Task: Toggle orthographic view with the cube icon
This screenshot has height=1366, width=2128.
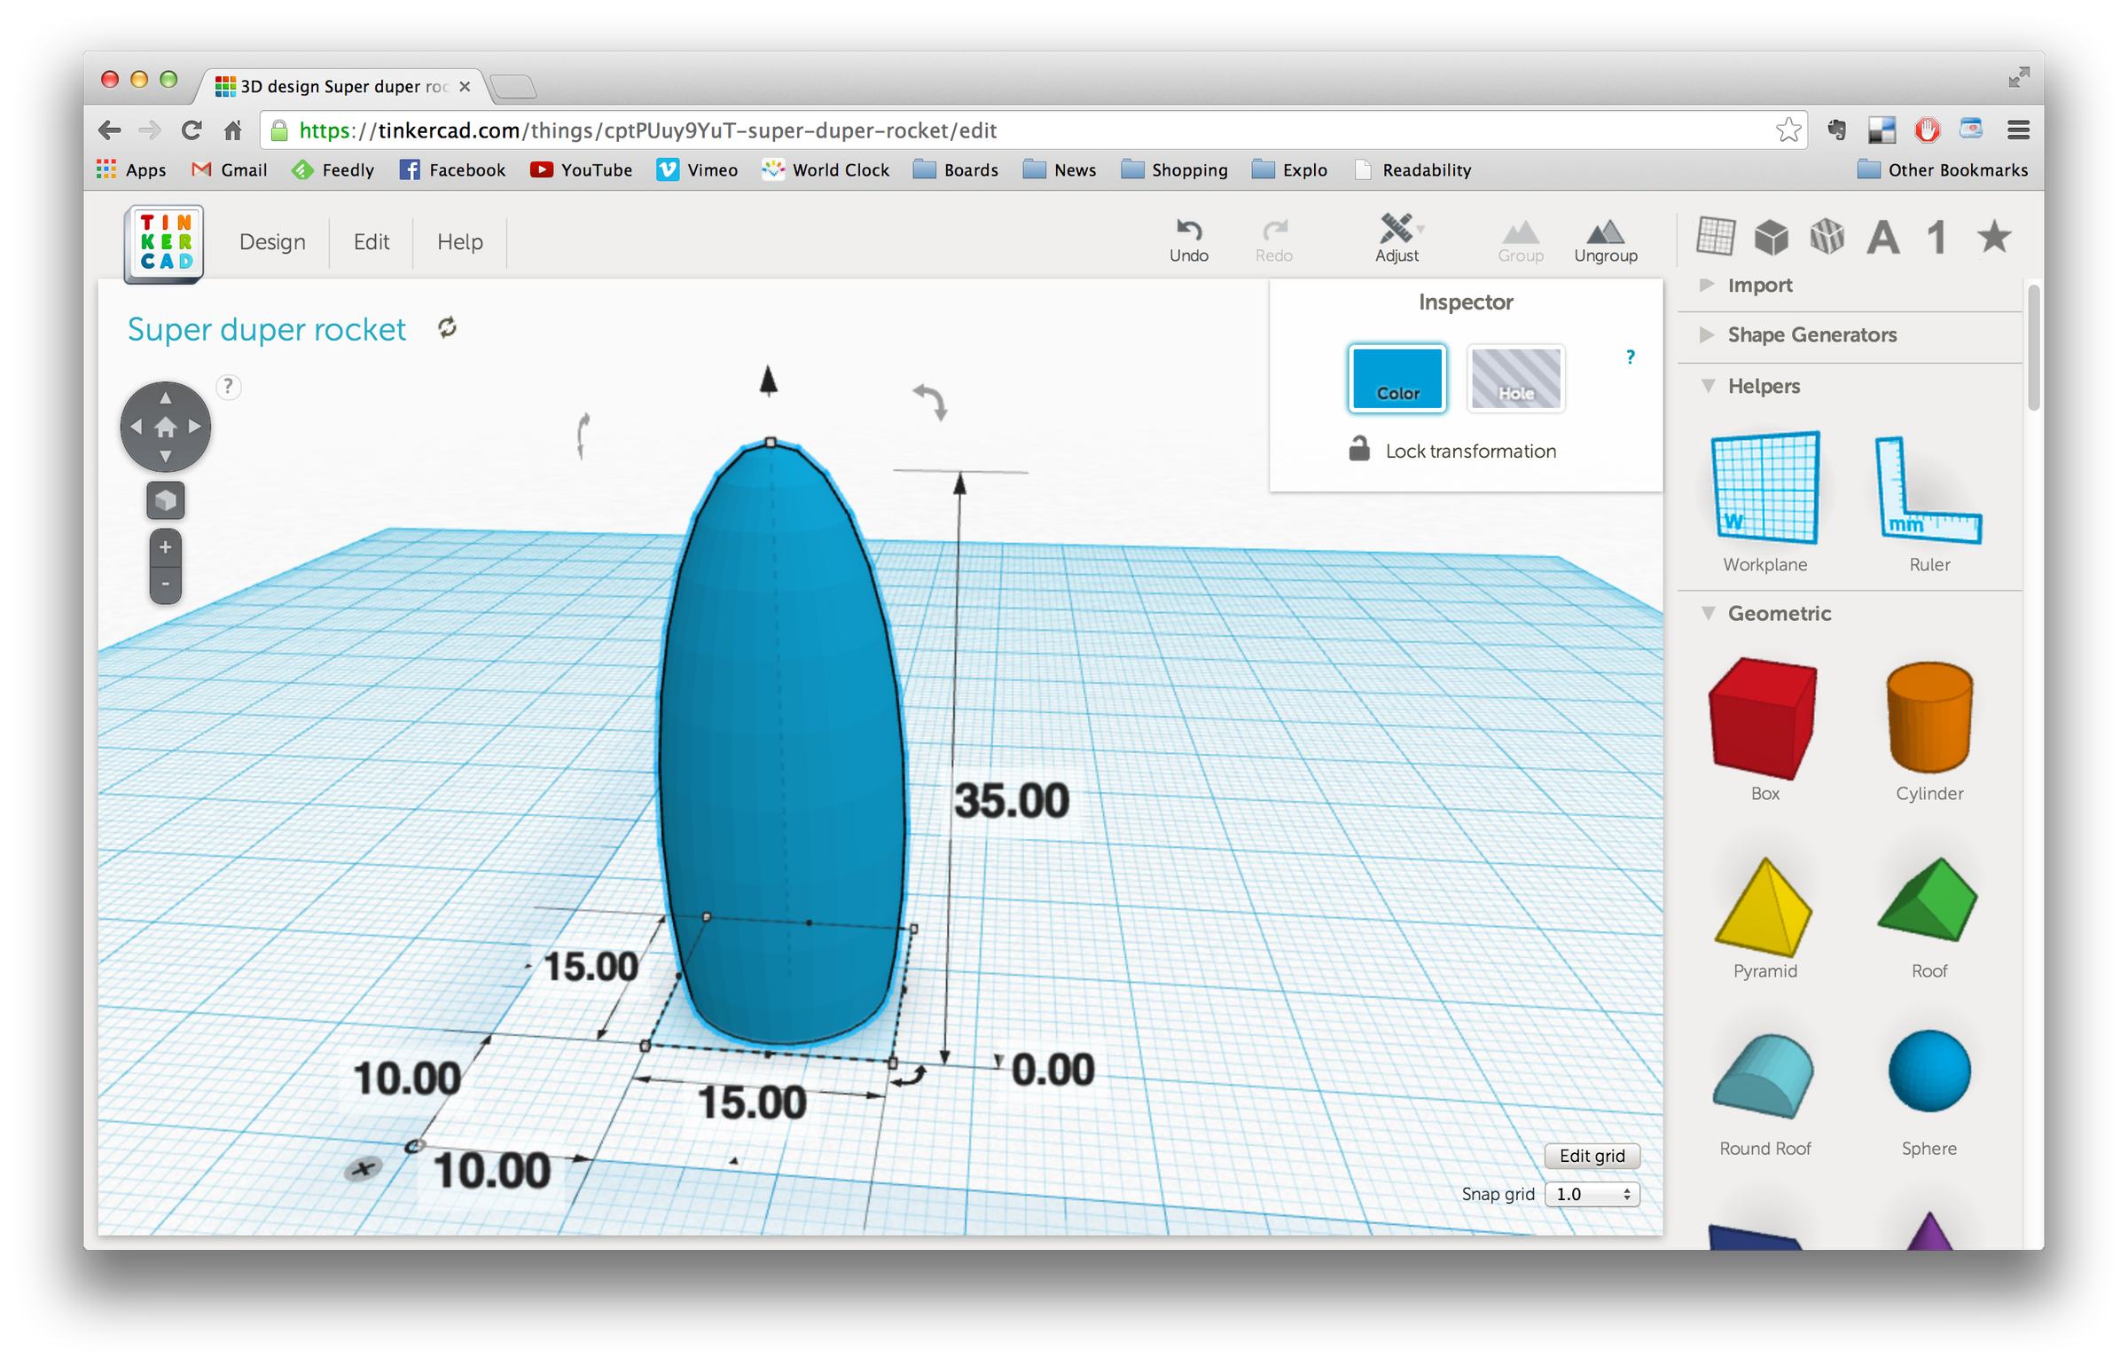Action: pyautogui.click(x=165, y=499)
